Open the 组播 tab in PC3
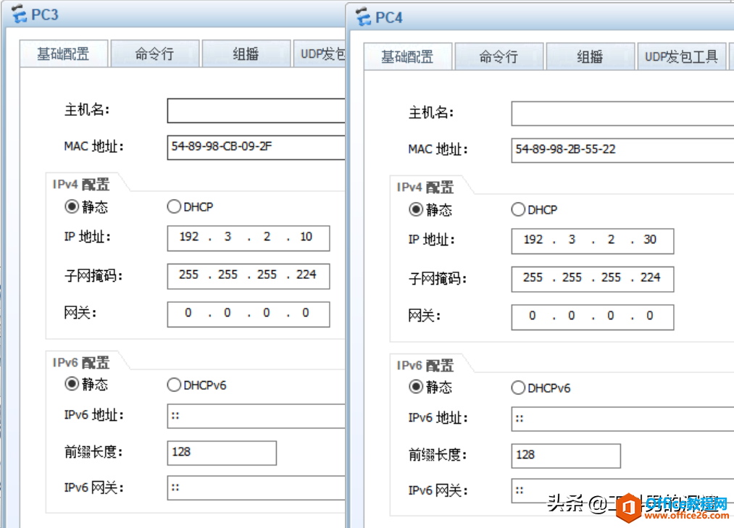Viewport: 734px width, 528px height. [x=246, y=54]
